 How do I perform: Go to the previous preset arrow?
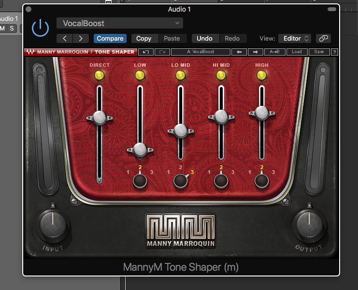pyautogui.click(x=65, y=38)
